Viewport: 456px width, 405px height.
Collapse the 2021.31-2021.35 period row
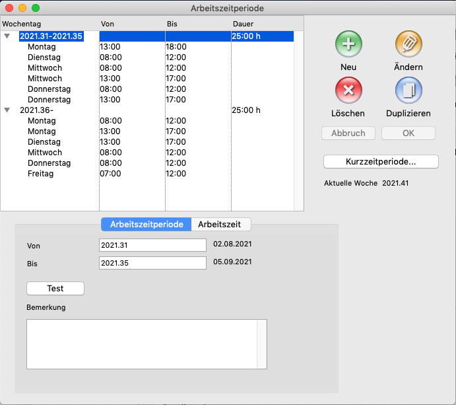(x=7, y=36)
